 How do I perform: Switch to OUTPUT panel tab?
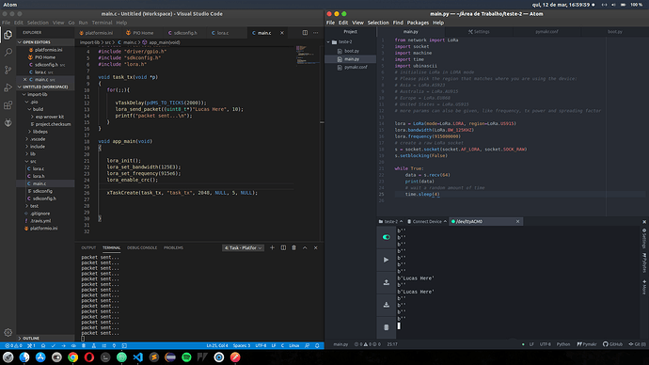[88, 248]
